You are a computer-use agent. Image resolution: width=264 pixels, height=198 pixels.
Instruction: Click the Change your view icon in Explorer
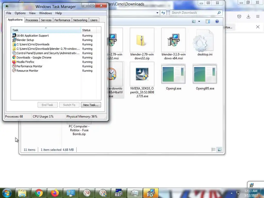pos(194,21)
